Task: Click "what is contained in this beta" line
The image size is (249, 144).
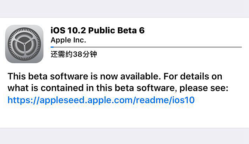Action: click(x=71, y=88)
